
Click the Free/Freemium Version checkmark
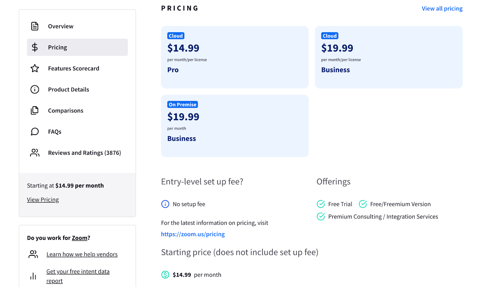[363, 204]
